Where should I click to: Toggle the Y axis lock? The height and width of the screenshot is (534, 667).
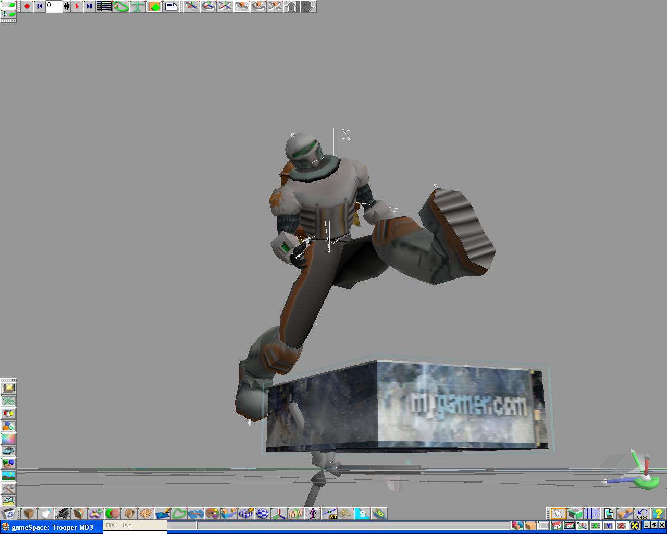pyautogui.click(x=609, y=526)
